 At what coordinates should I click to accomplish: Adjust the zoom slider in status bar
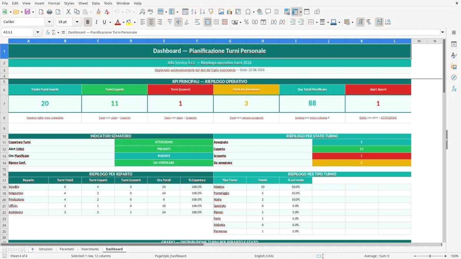[430, 256]
